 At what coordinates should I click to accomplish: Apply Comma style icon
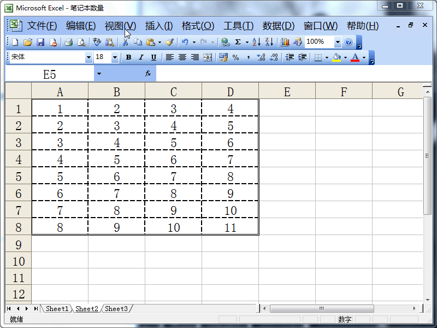(249, 57)
